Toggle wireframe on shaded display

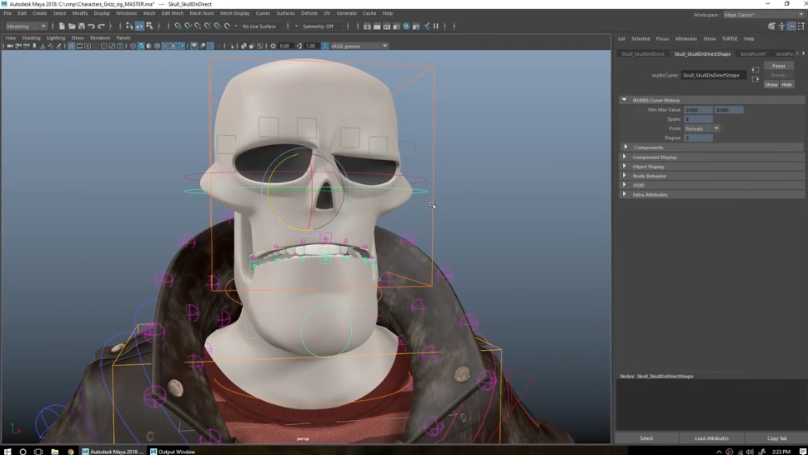point(157,46)
